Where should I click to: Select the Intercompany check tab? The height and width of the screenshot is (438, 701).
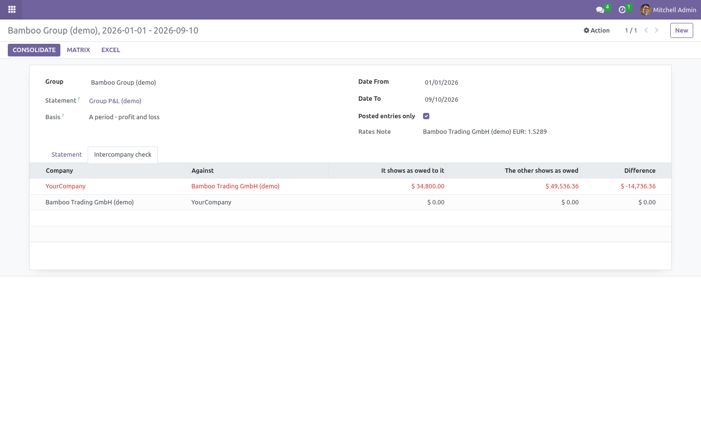click(123, 155)
